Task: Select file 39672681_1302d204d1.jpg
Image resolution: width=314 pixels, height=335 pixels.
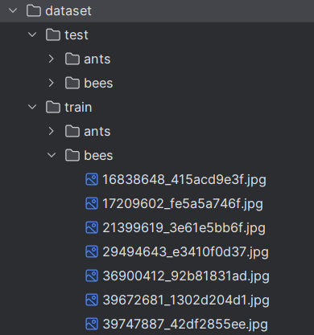Action: pyautogui.click(x=186, y=300)
